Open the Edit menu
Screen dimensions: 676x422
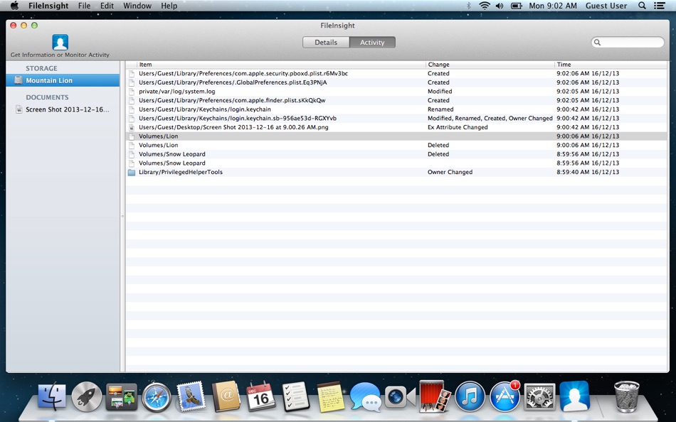coord(107,6)
